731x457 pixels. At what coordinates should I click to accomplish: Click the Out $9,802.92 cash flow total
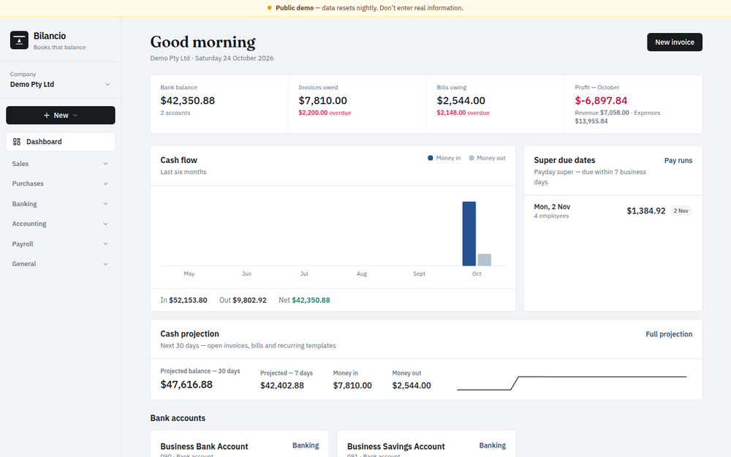(x=243, y=301)
